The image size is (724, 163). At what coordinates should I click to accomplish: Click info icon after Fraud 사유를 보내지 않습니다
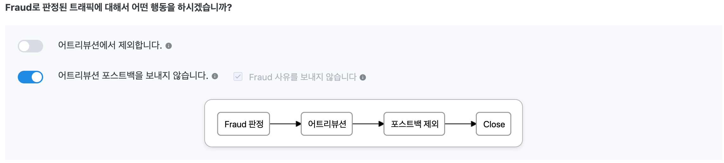point(363,77)
